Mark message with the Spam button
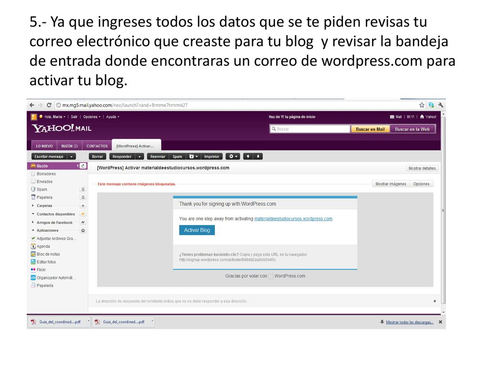The height and width of the screenshot is (366, 489). click(x=178, y=156)
